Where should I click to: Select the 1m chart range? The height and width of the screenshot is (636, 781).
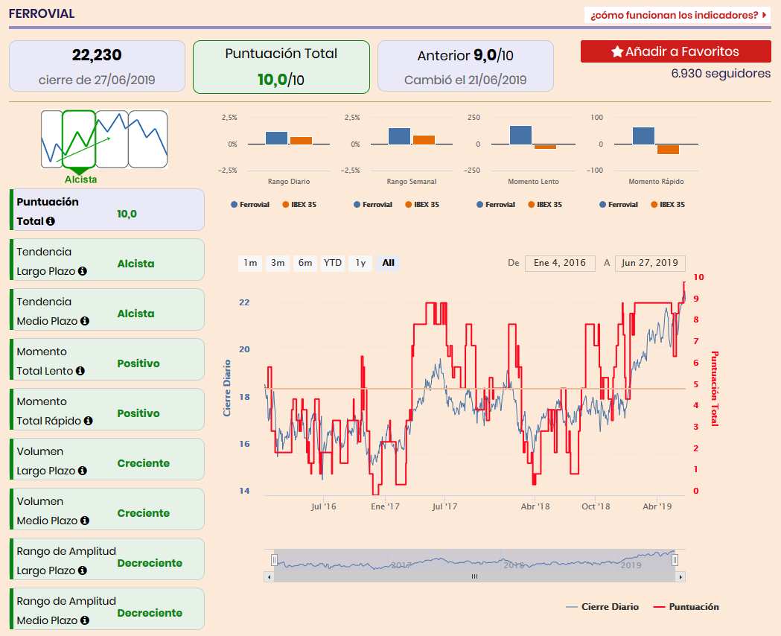[251, 263]
